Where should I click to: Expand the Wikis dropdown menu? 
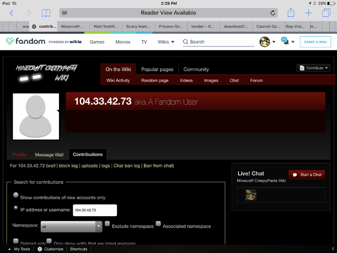pos(166,42)
